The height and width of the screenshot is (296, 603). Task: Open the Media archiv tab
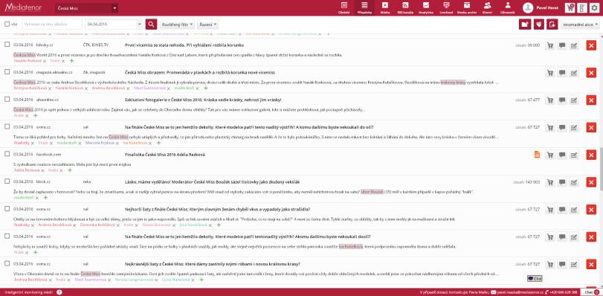[x=467, y=7]
